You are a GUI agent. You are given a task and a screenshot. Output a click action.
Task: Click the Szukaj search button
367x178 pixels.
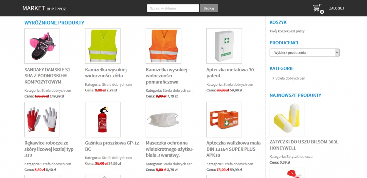point(209,8)
